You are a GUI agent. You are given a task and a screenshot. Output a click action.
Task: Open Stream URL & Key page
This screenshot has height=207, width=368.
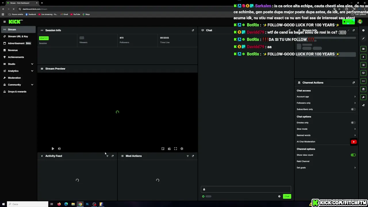coord(18,36)
